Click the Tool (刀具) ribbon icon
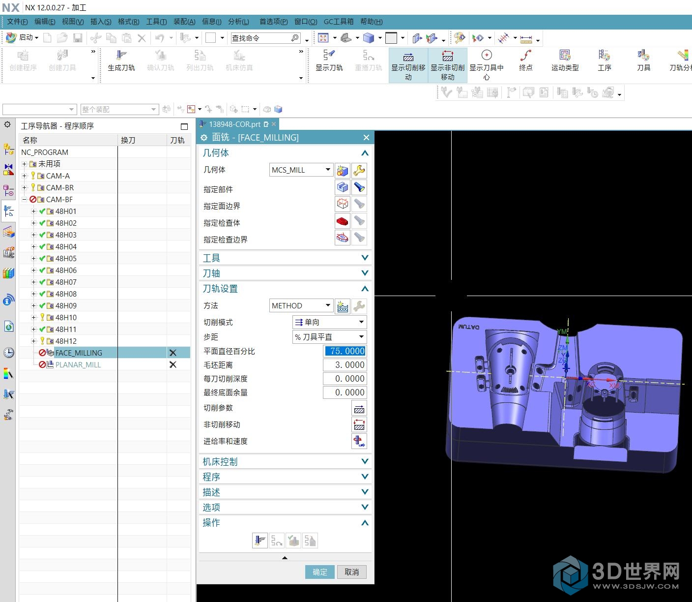The image size is (692, 602). 644,60
